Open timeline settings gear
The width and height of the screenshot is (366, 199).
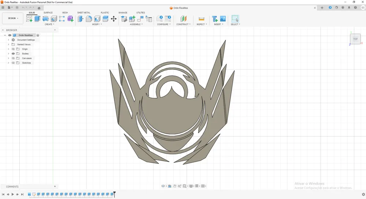click(x=363, y=194)
